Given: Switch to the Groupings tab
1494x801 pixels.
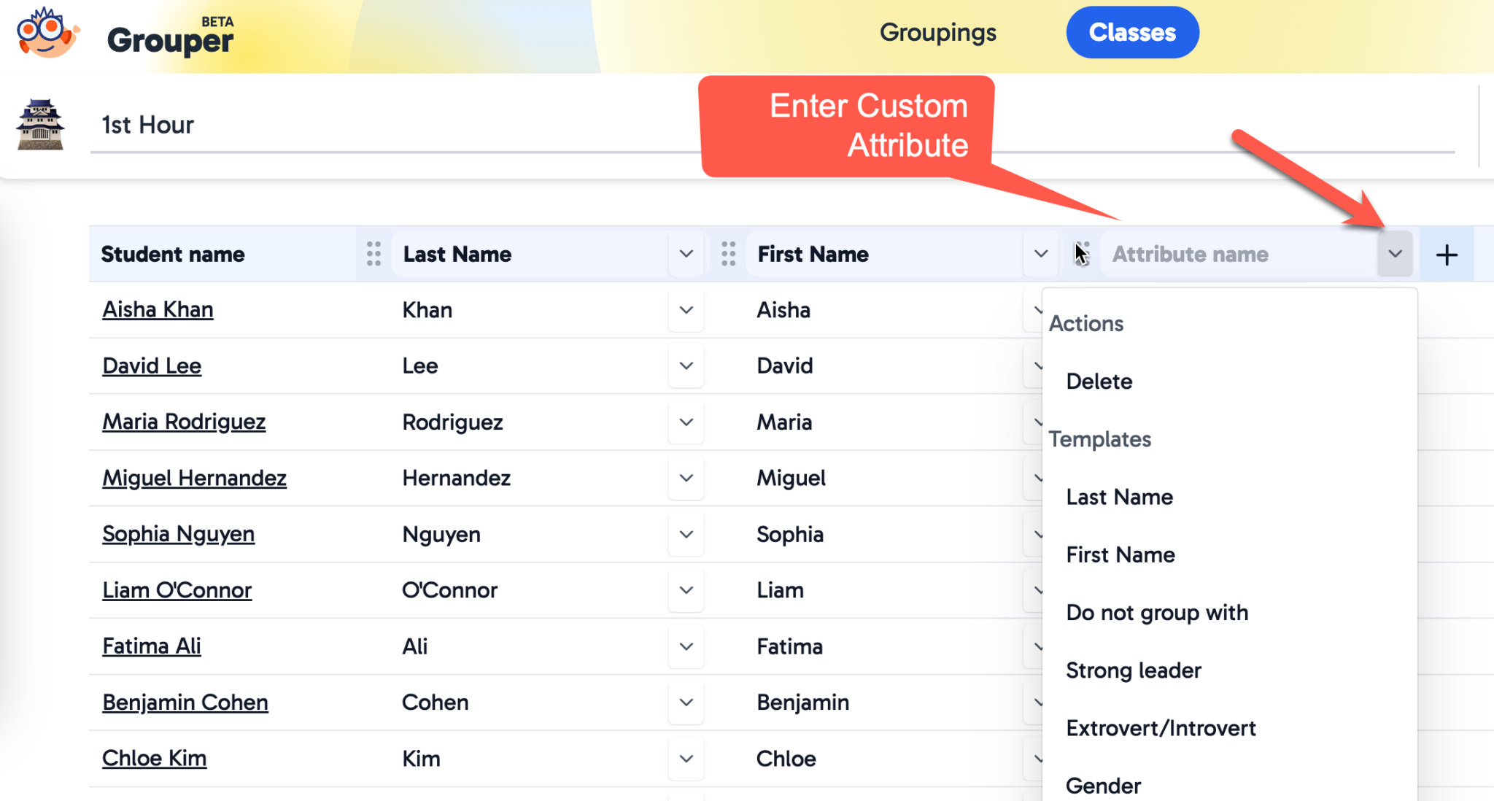Looking at the screenshot, I should (938, 33).
